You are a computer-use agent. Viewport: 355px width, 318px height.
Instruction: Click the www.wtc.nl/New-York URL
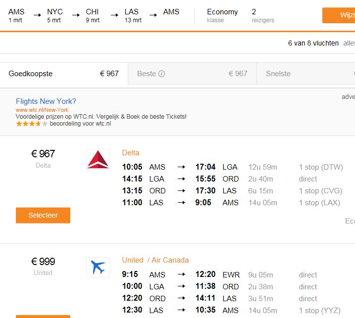click(x=42, y=110)
